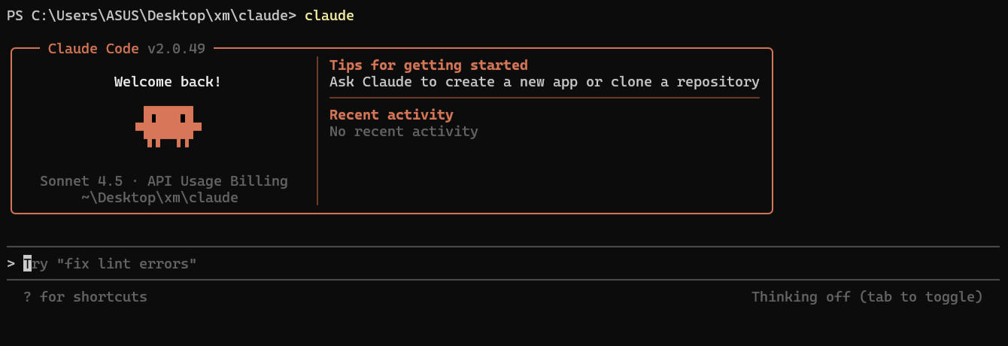Toggle the 'Thinking off' status indicator
Screen dimensions: 1008x346
pyautogui.click(x=867, y=297)
